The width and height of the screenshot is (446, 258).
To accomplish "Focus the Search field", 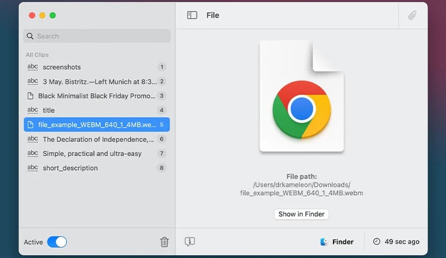I will pos(97,36).
